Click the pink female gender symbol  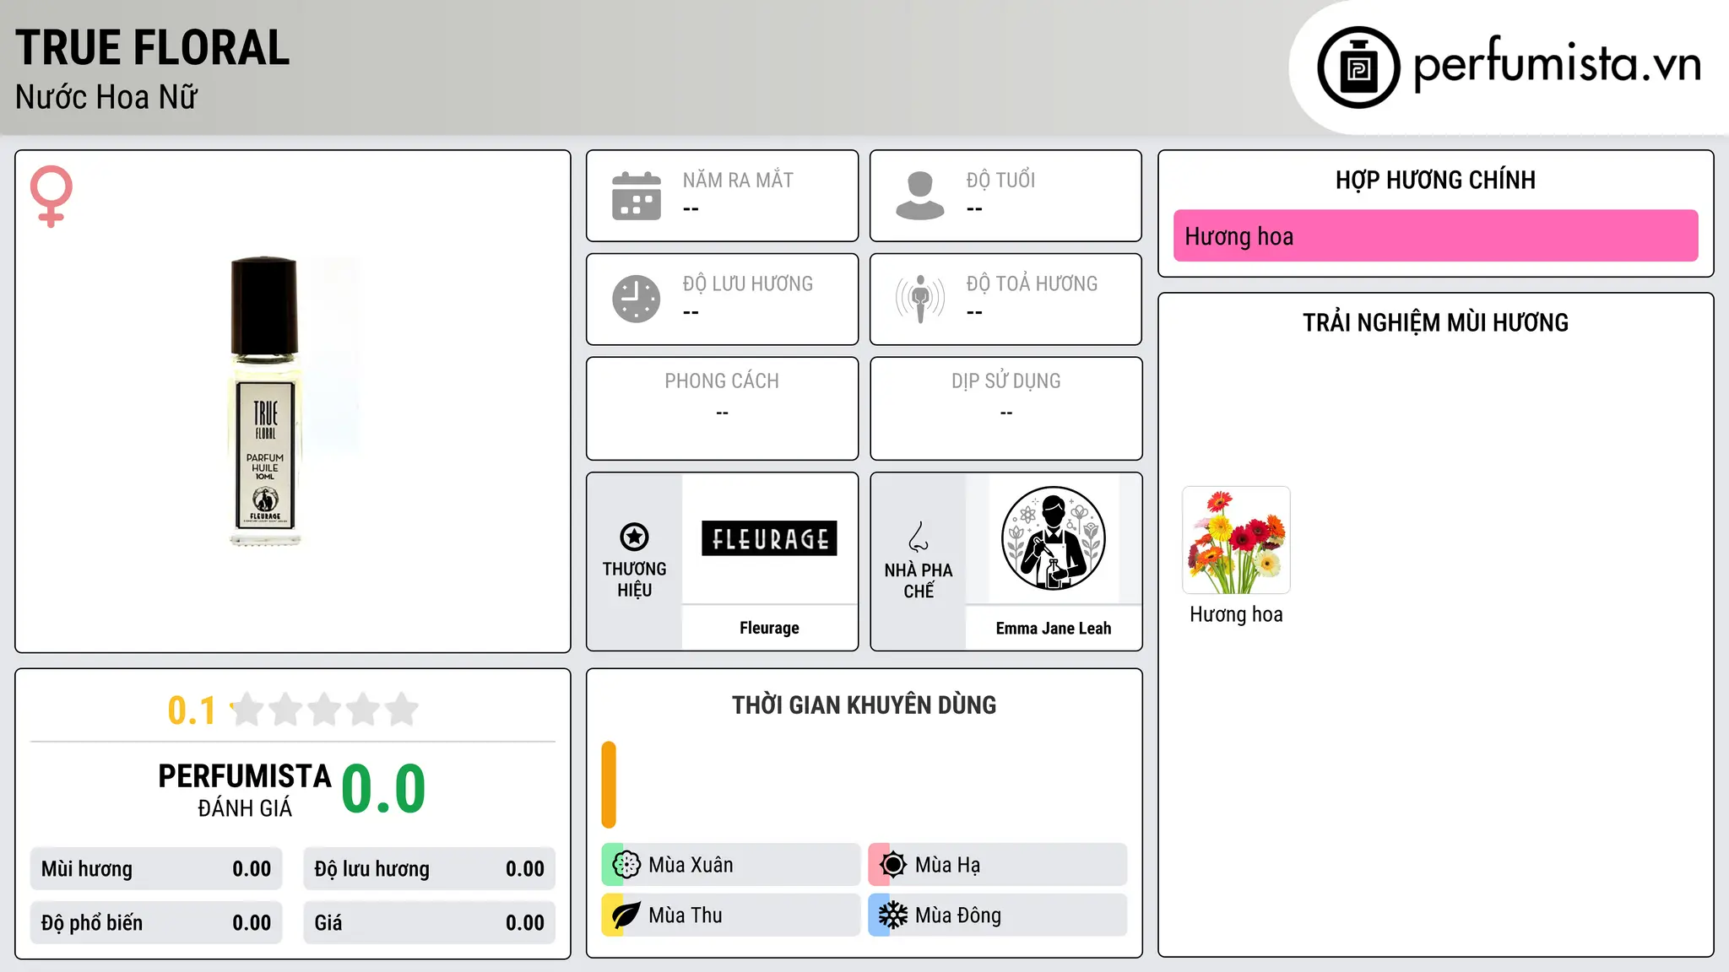(51, 196)
